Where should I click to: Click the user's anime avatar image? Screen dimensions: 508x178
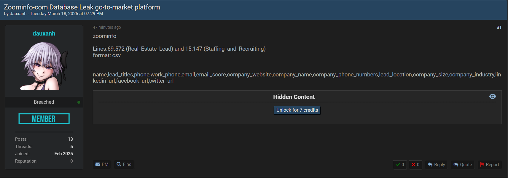[44, 66]
